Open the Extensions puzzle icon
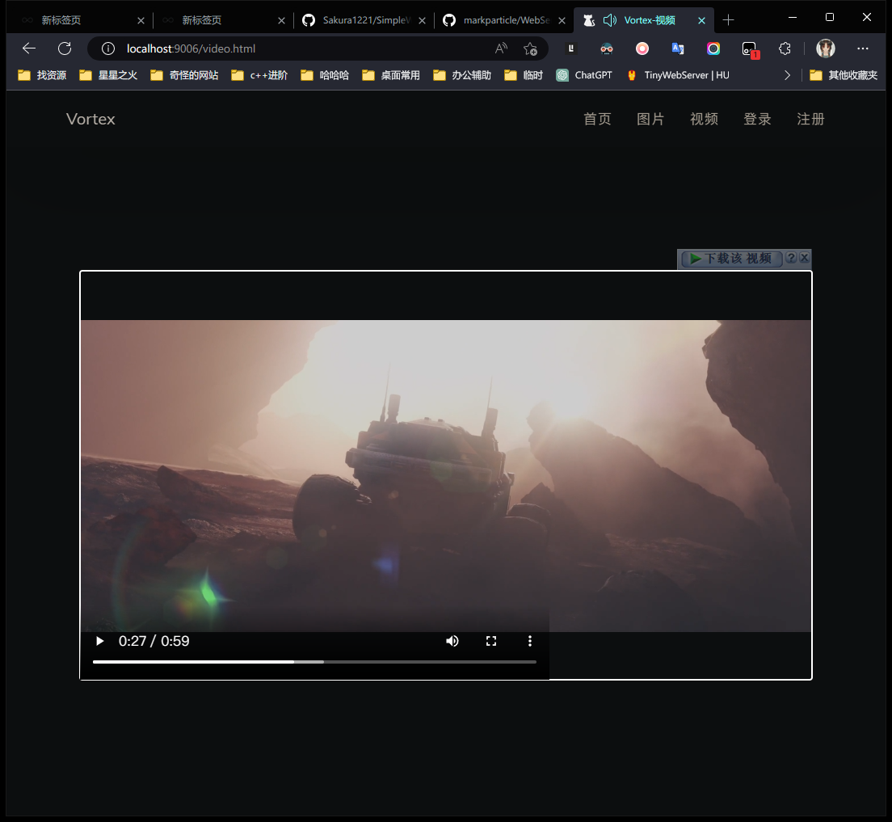Viewport: 892px width, 822px height. 785,48
